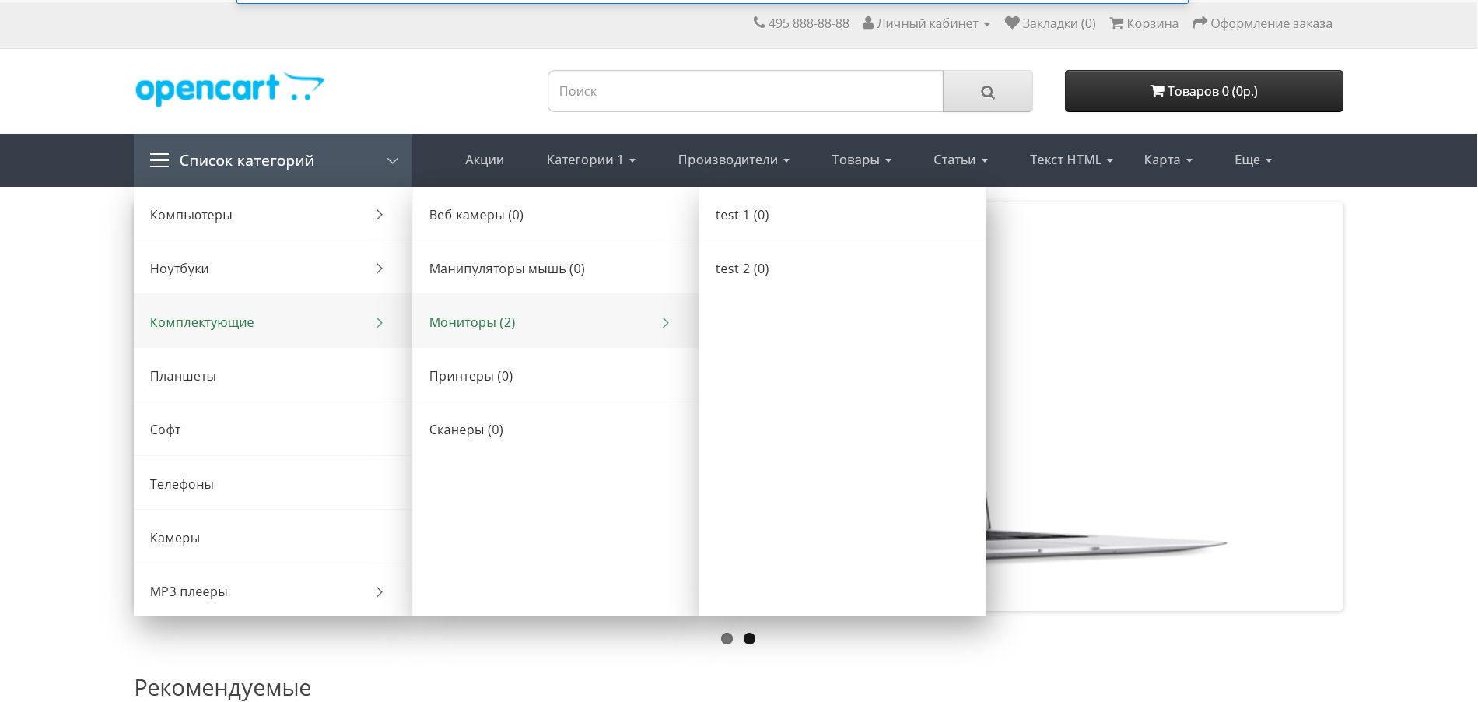Open the test 2 (0) subcategory
Image resolution: width=1478 pixels, height=702 pixels.
coord(842,269)
